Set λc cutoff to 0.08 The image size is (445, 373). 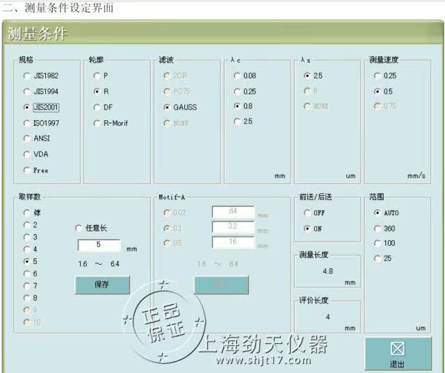click(x=238, y=75)
